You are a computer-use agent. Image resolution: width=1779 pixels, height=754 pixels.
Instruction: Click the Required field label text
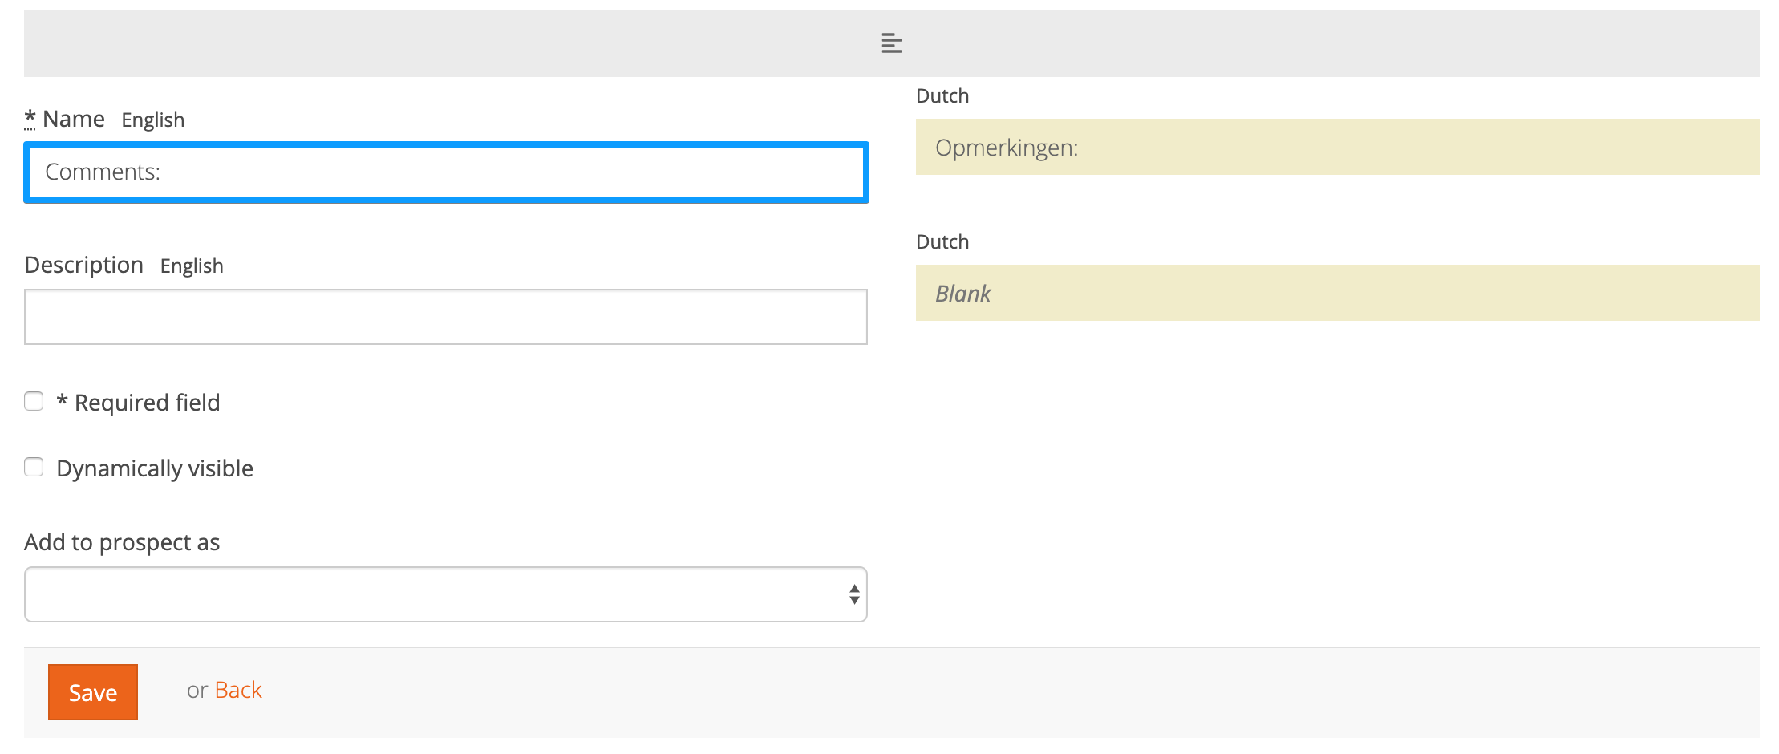point(147,403)
